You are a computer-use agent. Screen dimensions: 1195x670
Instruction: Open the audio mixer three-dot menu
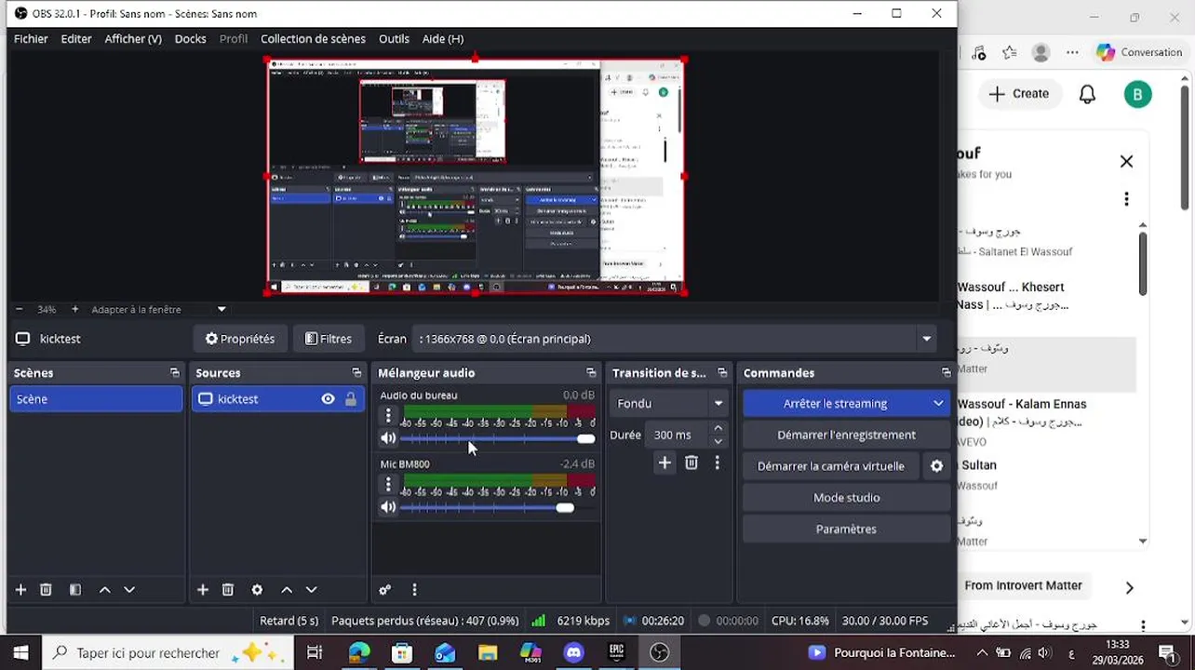click(414, 590)
